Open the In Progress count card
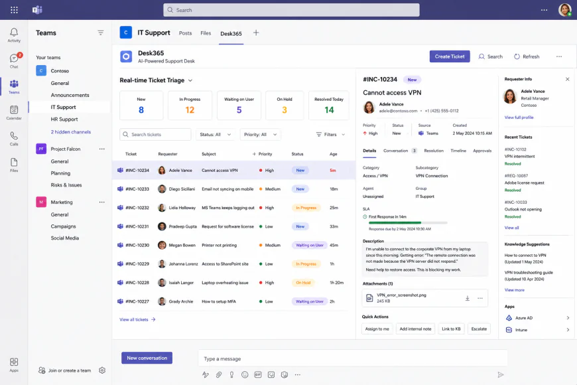This screenshot has height=385, width=577. pos(190,106)
